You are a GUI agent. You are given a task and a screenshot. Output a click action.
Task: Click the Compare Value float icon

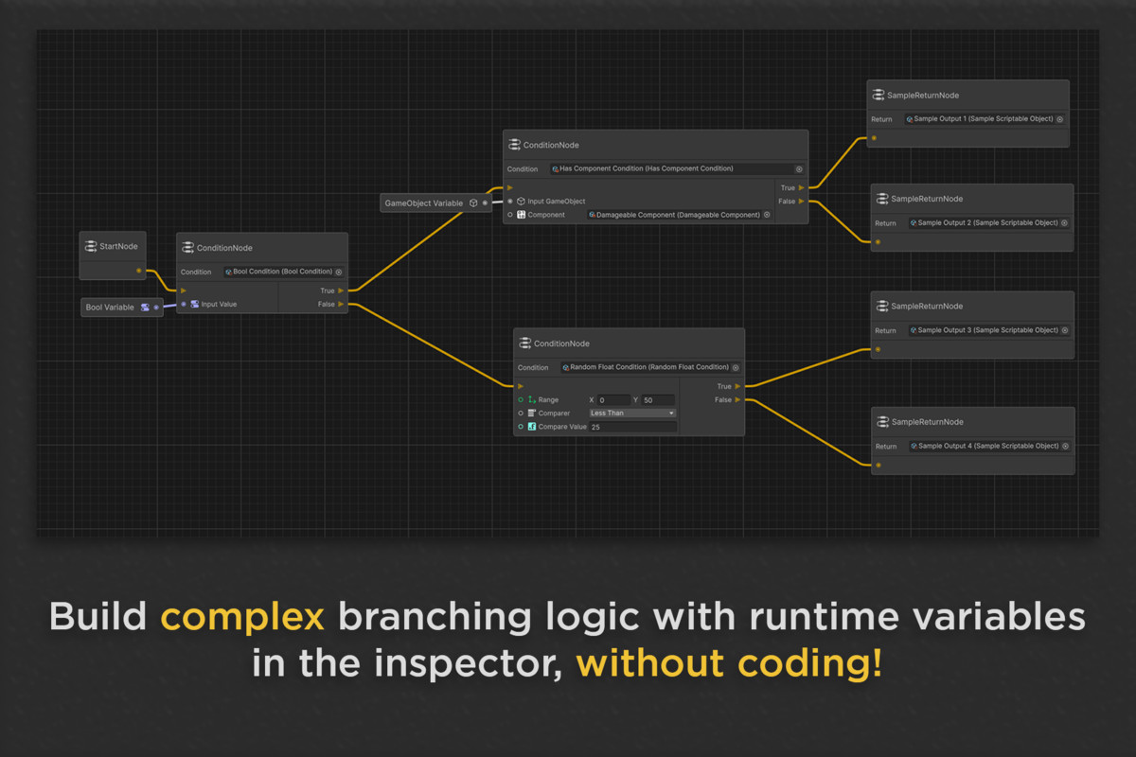(532, 427)
